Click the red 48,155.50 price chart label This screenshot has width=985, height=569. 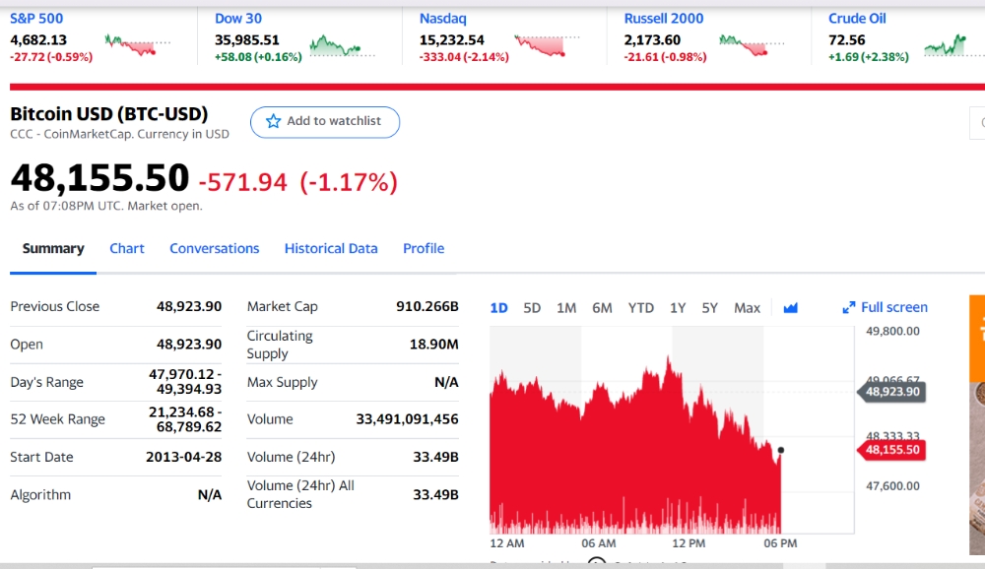coord(891,450)
